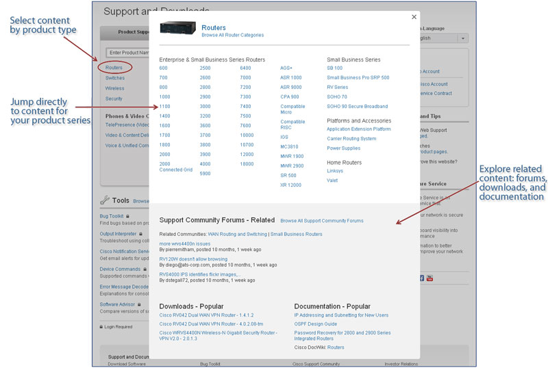This screenshot has width=548, height=368.
Task: Open the 18000 series router link
Action: [x=247, y=164]
